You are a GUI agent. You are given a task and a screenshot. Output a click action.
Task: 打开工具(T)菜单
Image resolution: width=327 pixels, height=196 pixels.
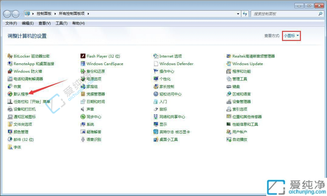[x=61, y=23]
